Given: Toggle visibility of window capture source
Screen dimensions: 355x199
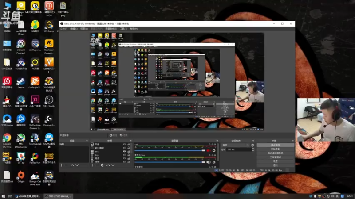Looking at the screenshot, I should point(124,148).
